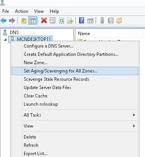Screen dimensions: 145x157
Task: Choose Create Default Application Directory Partitions...
Action: [x=75, y=54]
